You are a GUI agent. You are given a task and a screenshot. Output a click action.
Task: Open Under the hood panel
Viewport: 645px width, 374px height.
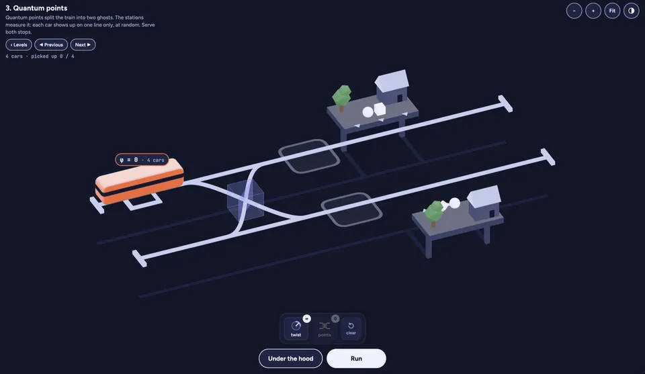point(290,359)
